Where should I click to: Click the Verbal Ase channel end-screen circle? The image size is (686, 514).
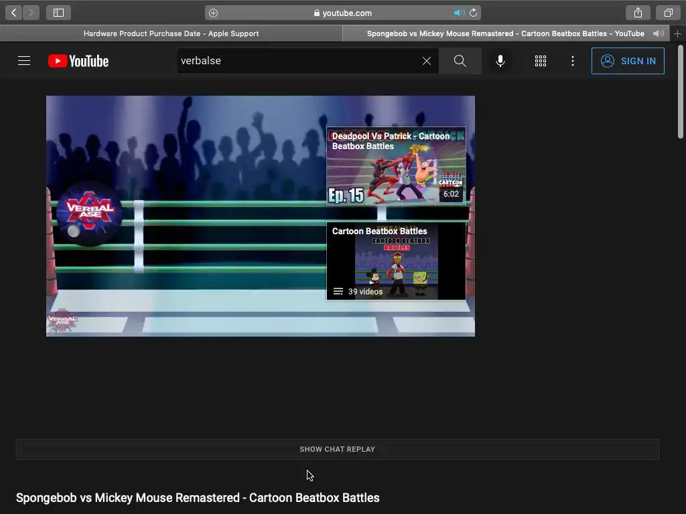89,214
